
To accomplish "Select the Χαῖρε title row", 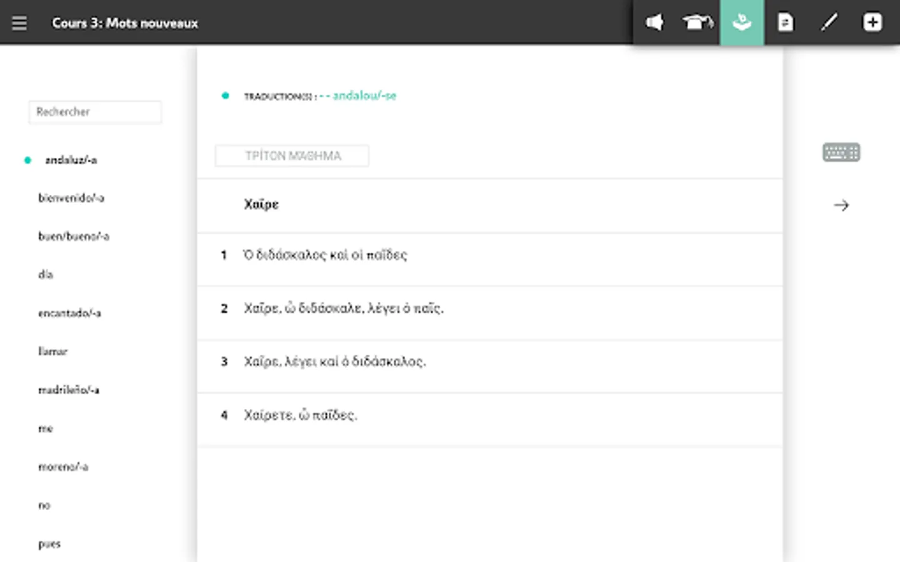I will 490,205.
